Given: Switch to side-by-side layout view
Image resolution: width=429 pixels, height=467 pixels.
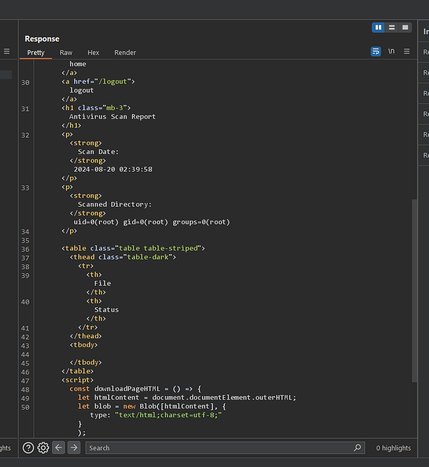Looking at the screenshot, I should (x=378, y=28).
